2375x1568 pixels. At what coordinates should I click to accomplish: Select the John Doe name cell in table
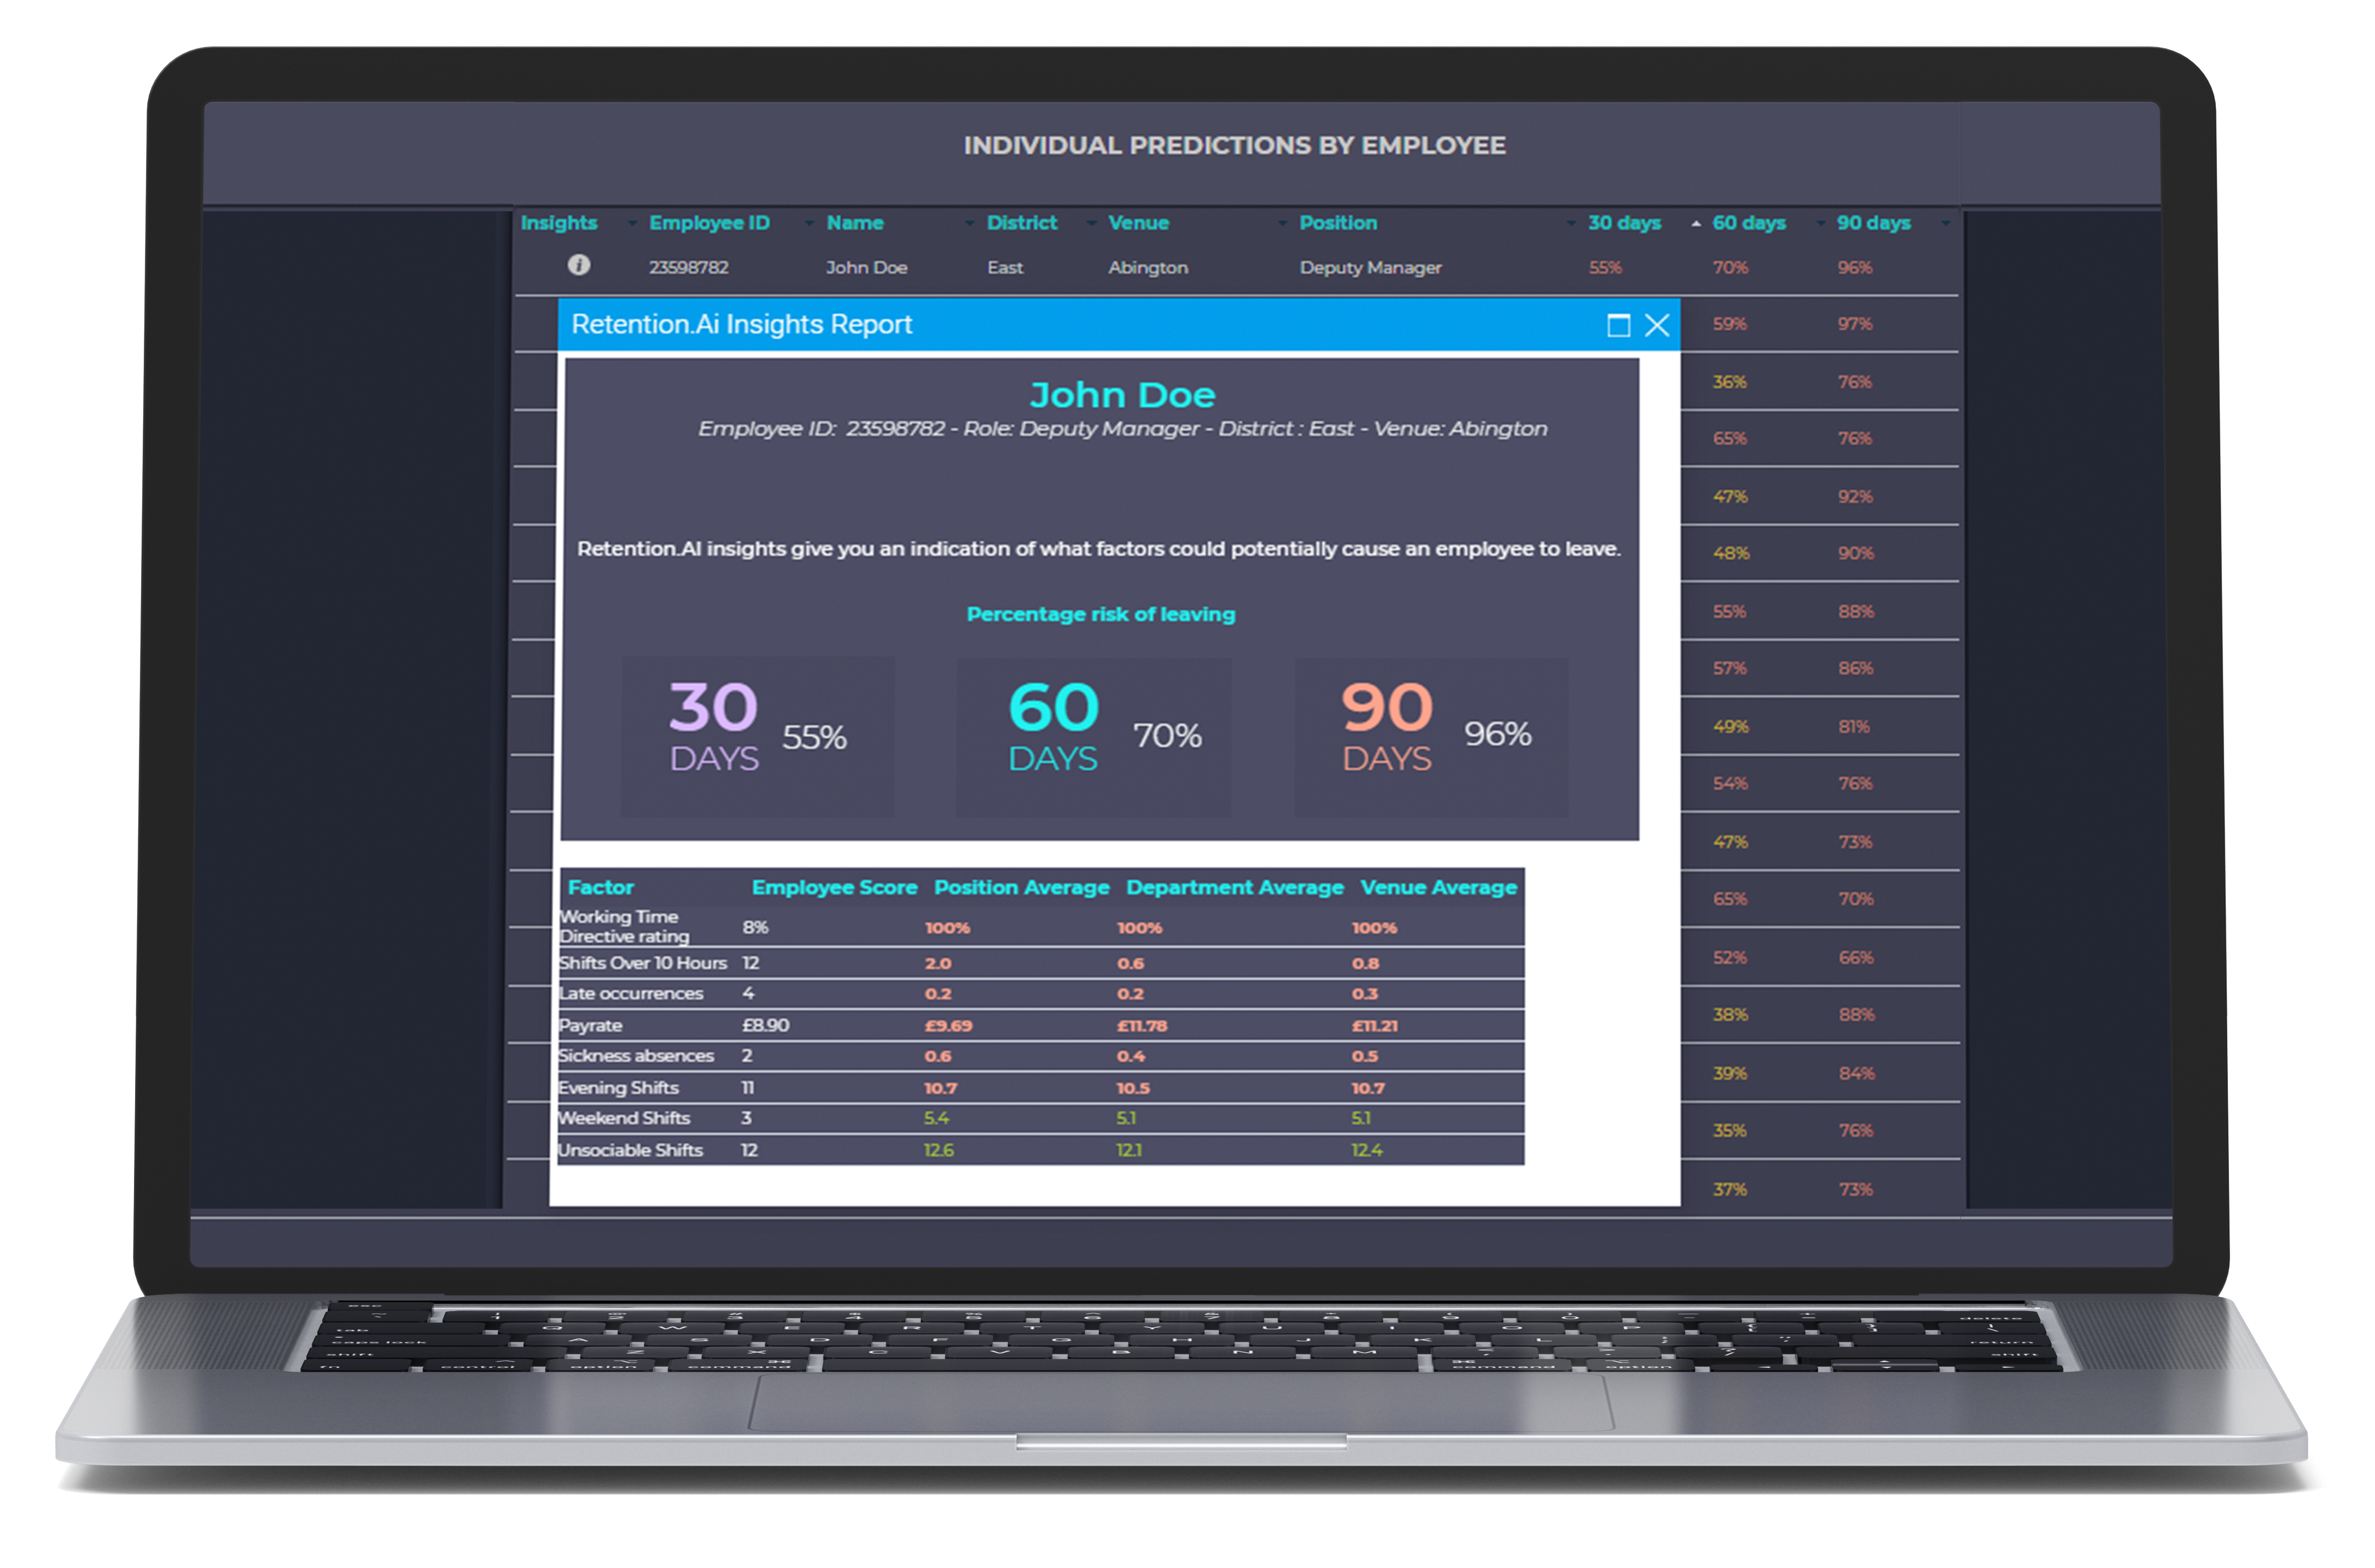click(866, 268)
